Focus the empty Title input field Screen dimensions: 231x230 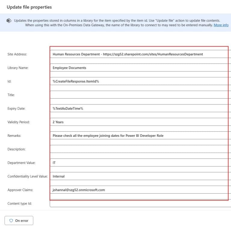(x=140, y=95)
